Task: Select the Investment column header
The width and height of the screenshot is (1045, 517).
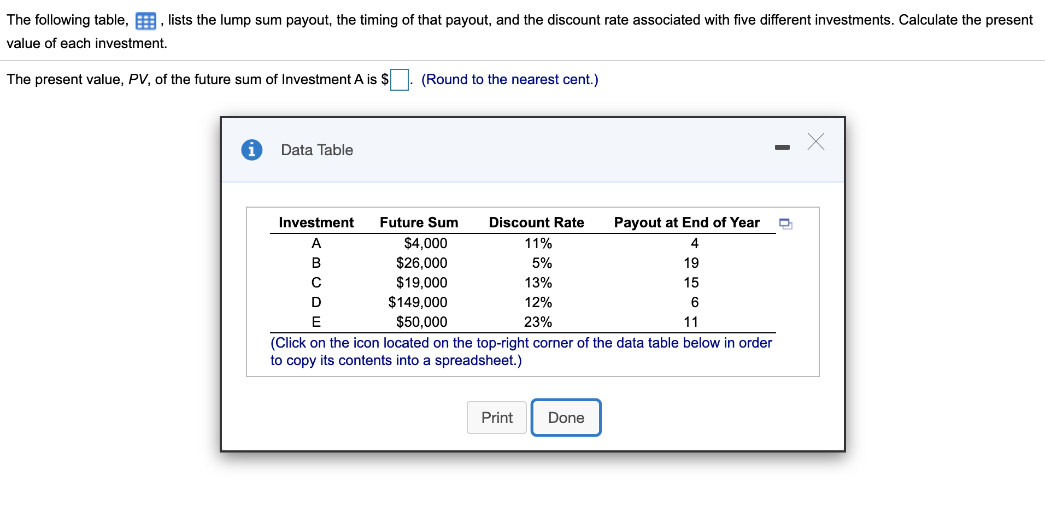Action: point(316,222)
